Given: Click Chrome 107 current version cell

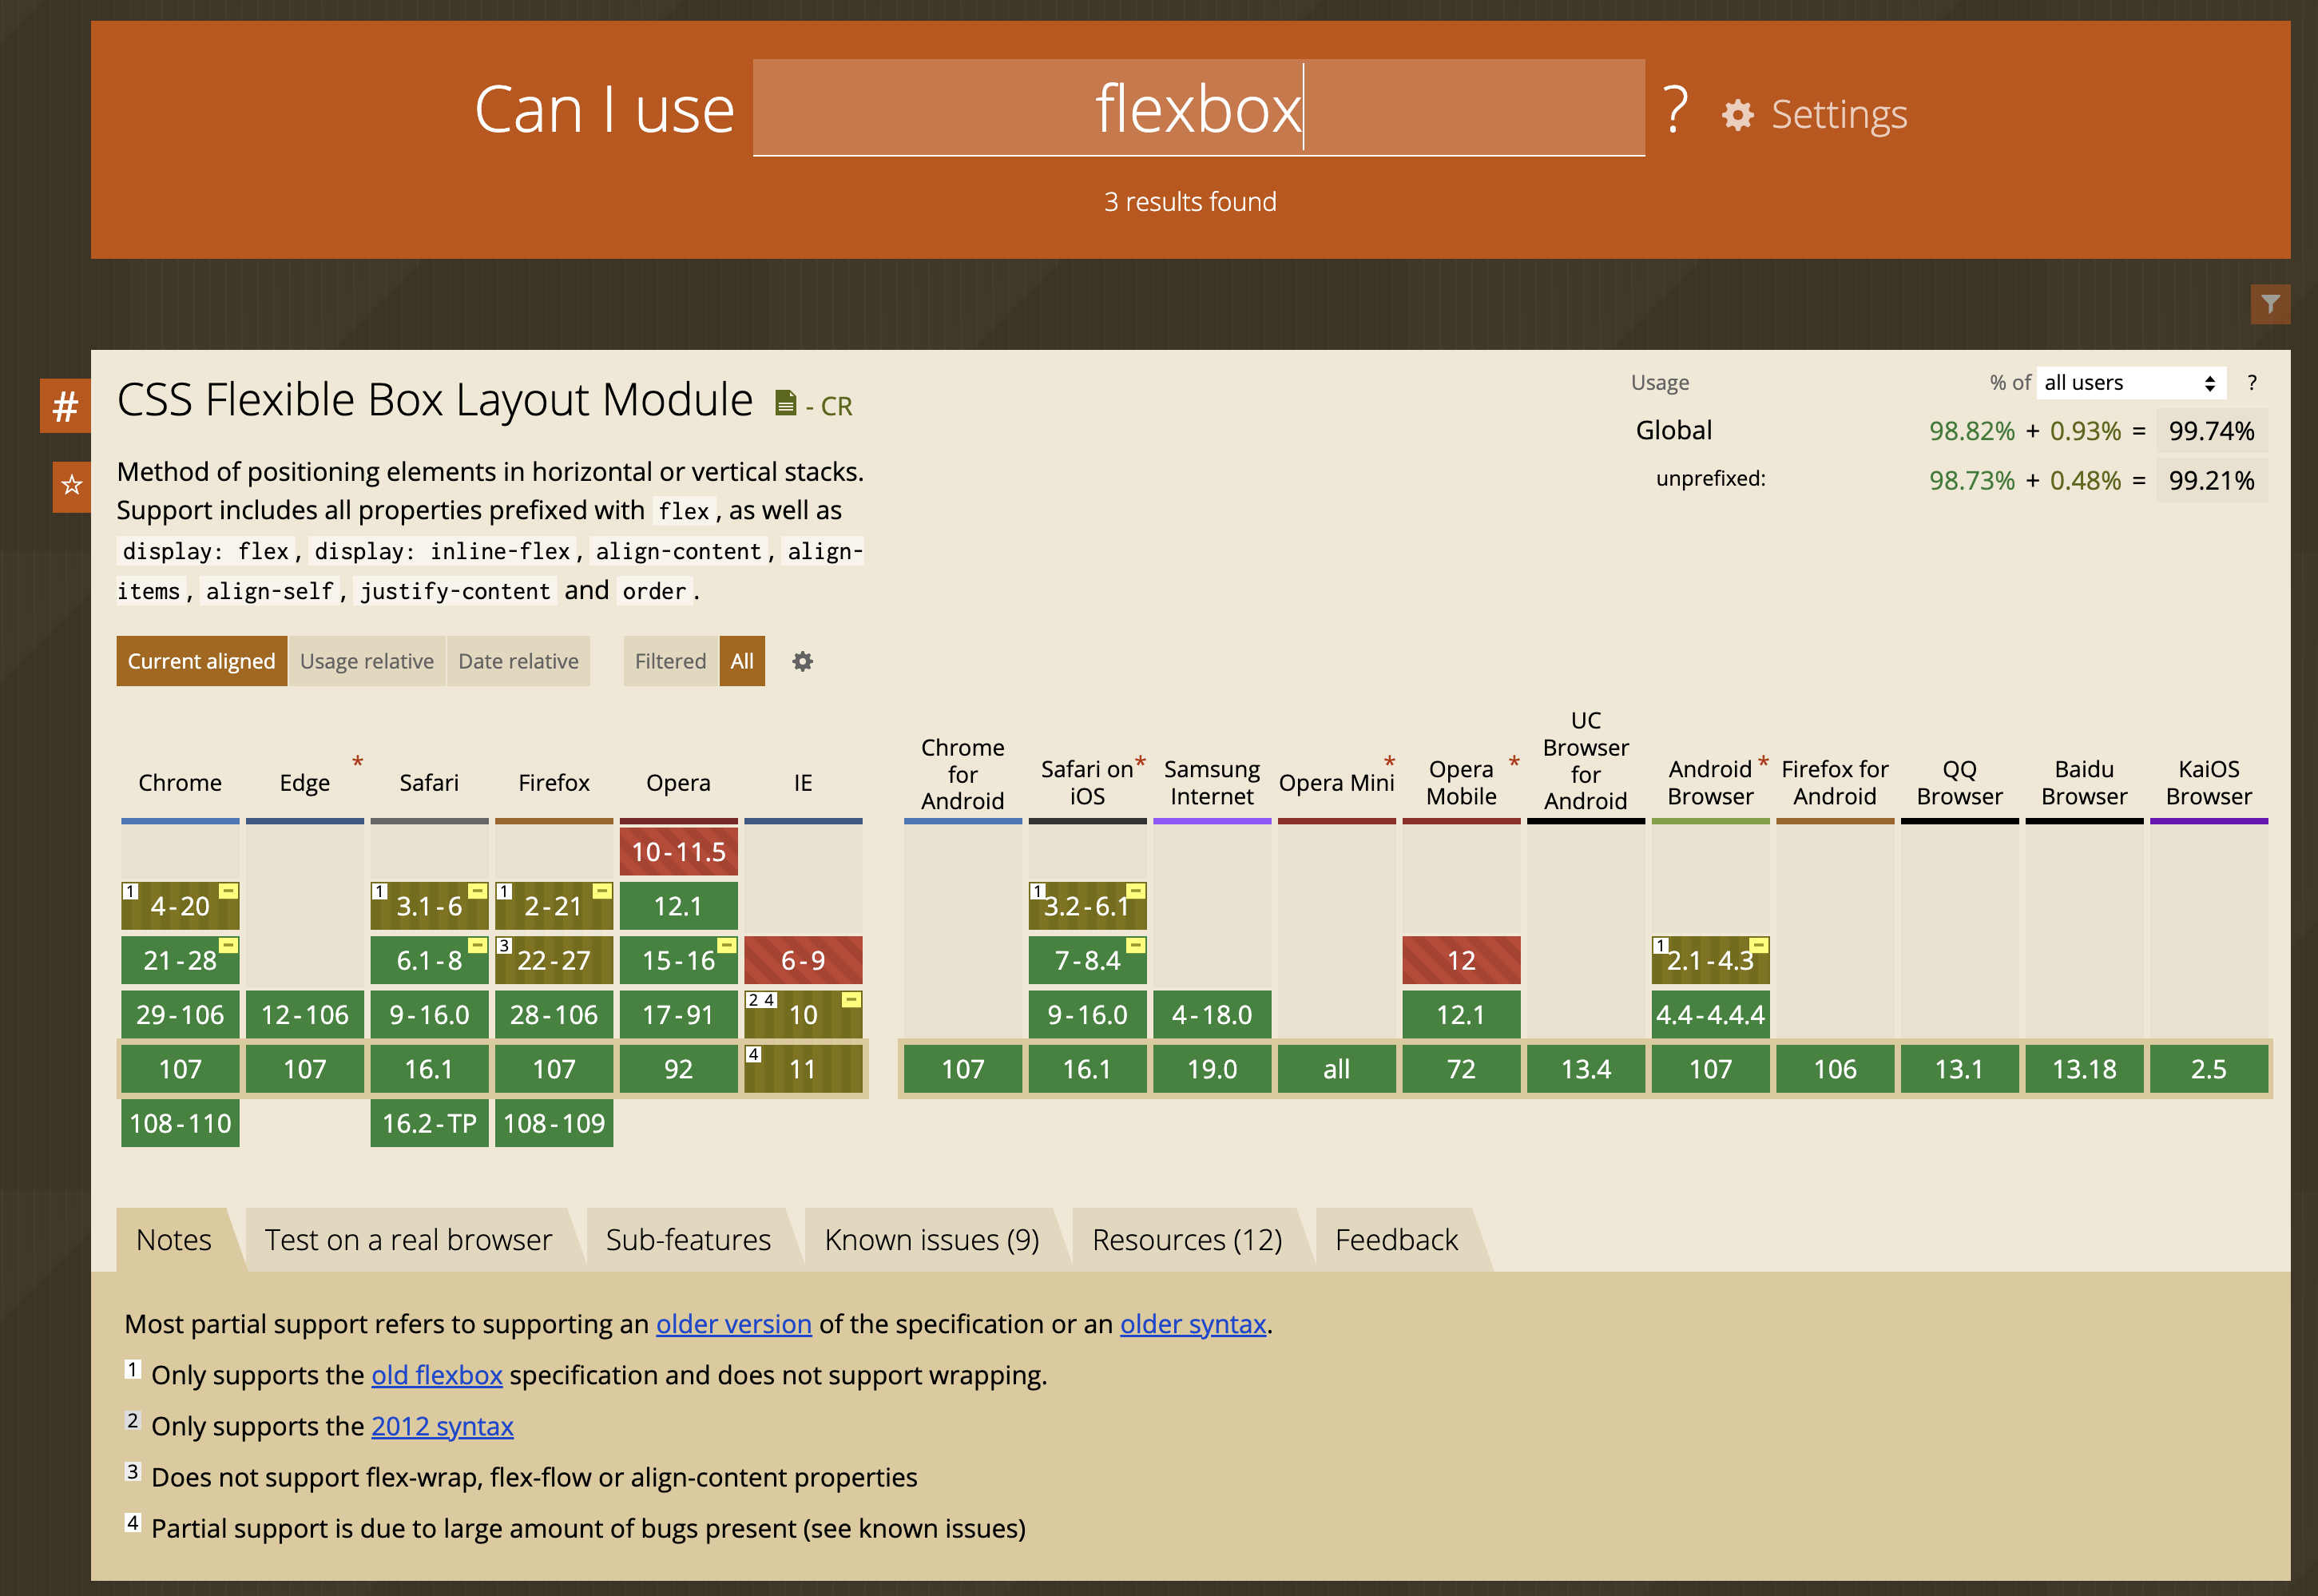Looking at the screenshot, I should coord(180,1069).
